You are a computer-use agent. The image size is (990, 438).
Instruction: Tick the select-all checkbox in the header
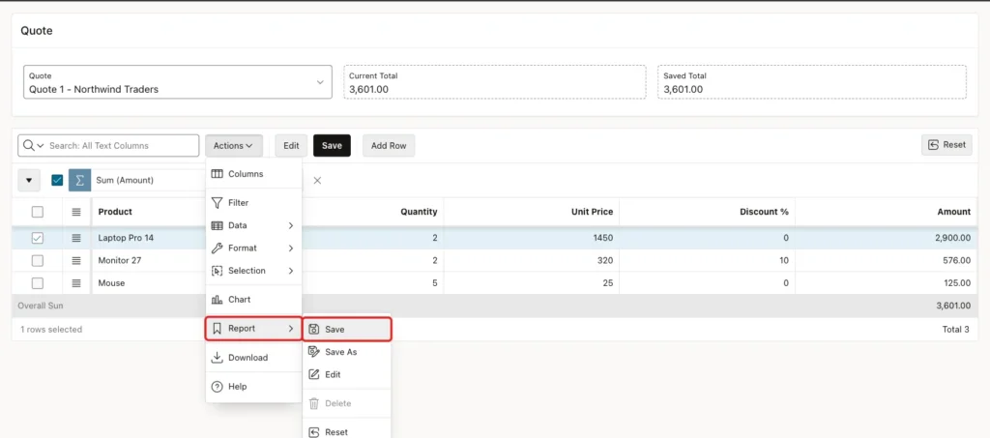coord(38,212)
